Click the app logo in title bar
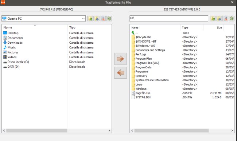The width and height of the screenshot is (237, 141). (x=3, y=2)
